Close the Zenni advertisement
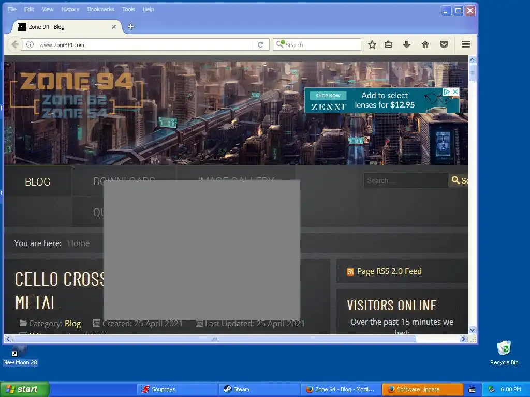 (x=455, y=91)
